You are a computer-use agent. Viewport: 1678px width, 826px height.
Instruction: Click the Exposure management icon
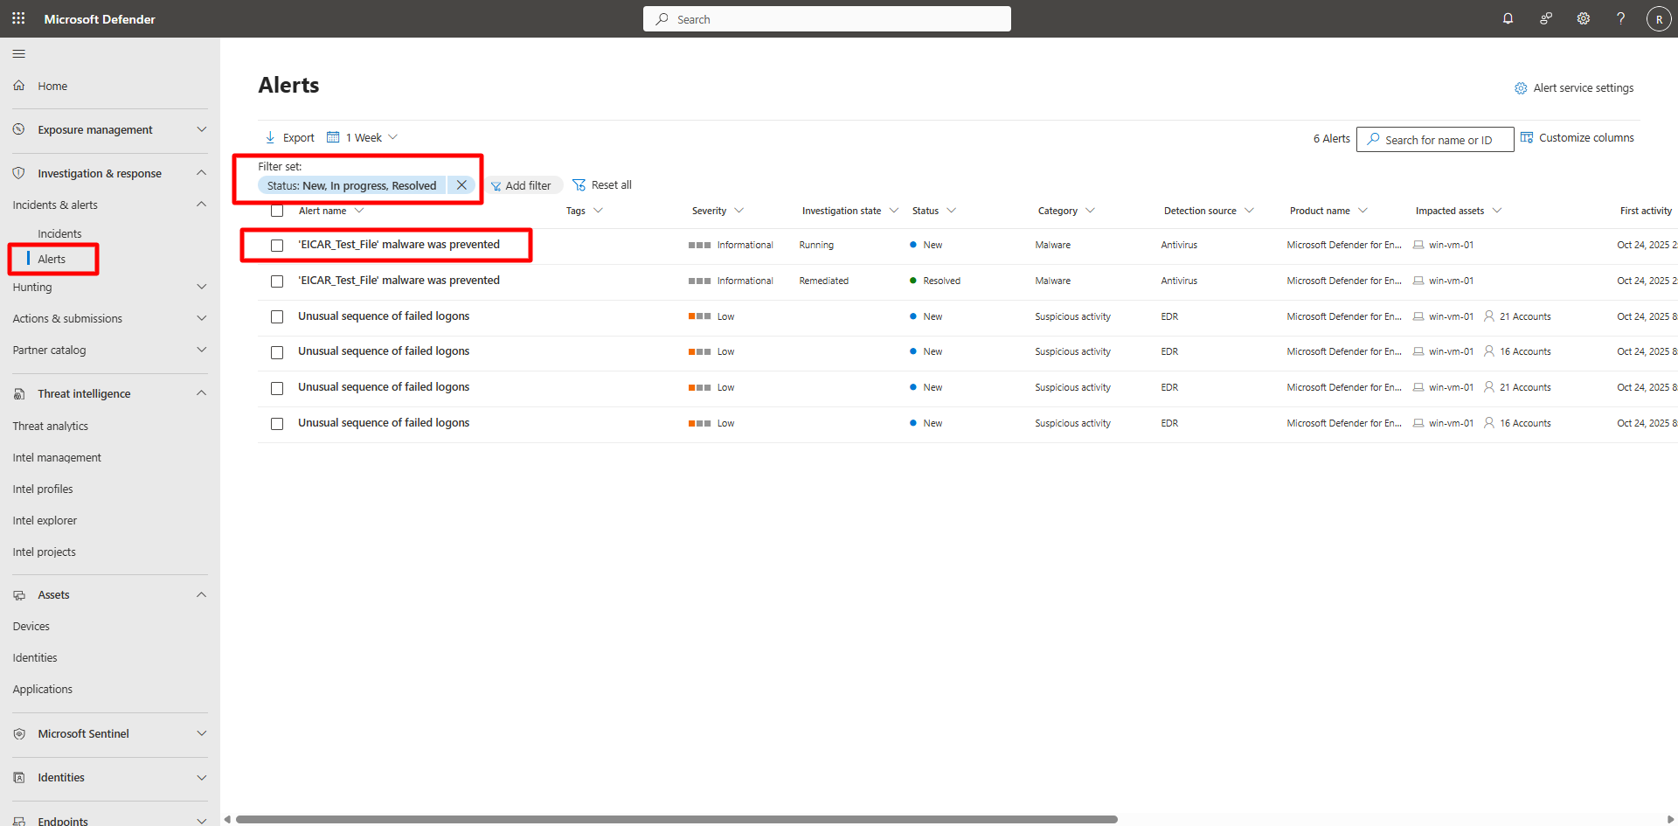[18, 129]
